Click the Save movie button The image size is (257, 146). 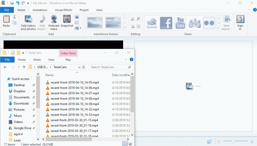227,23
